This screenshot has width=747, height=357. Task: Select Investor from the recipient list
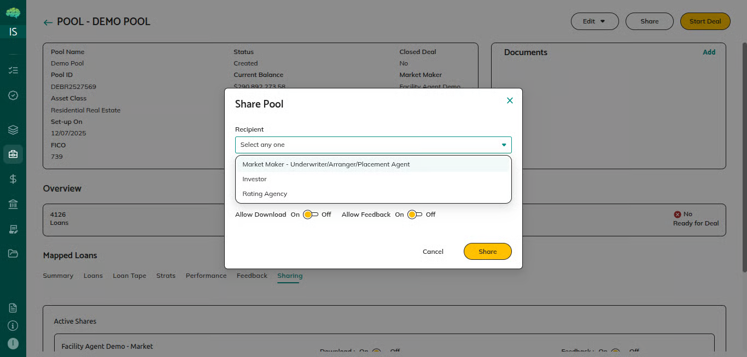pyautogui.click(x=255, y=179)
